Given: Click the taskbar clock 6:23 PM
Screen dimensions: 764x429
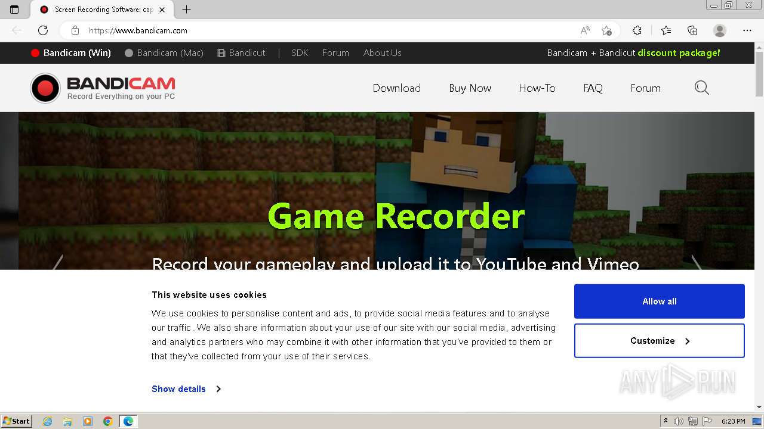Looking at the screenshot, I should 733,421.
